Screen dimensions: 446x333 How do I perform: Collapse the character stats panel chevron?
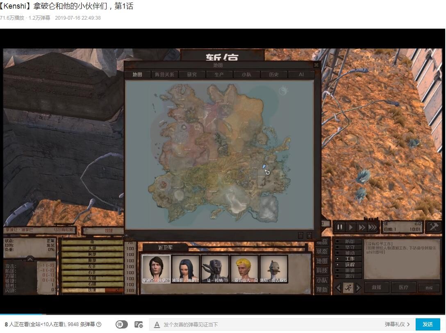click(x=30, y=259)
